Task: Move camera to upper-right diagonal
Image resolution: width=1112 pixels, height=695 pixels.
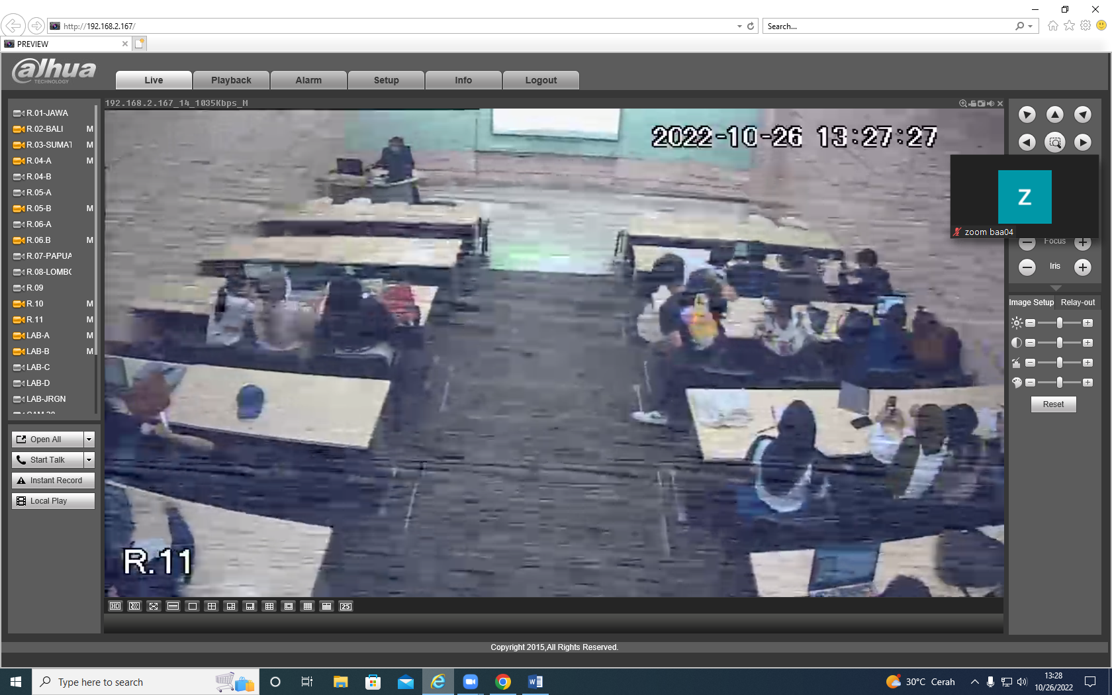Action: tap(1082, 115)
